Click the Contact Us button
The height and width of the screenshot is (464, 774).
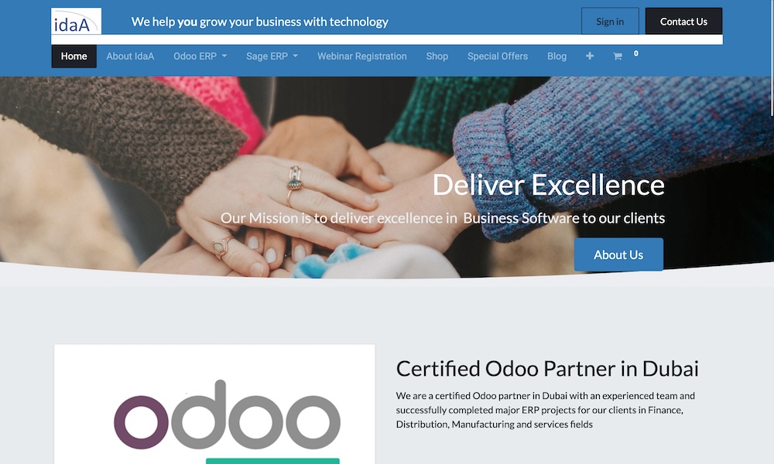pos(683,21)
